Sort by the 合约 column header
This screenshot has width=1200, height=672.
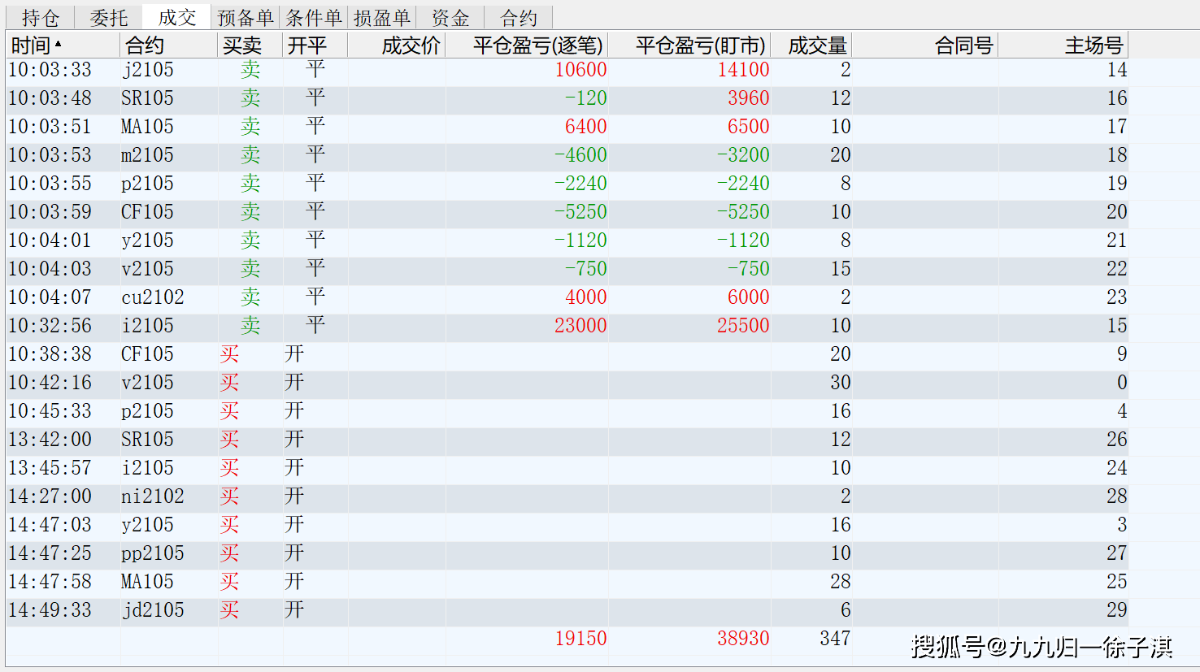pos(169,46)
